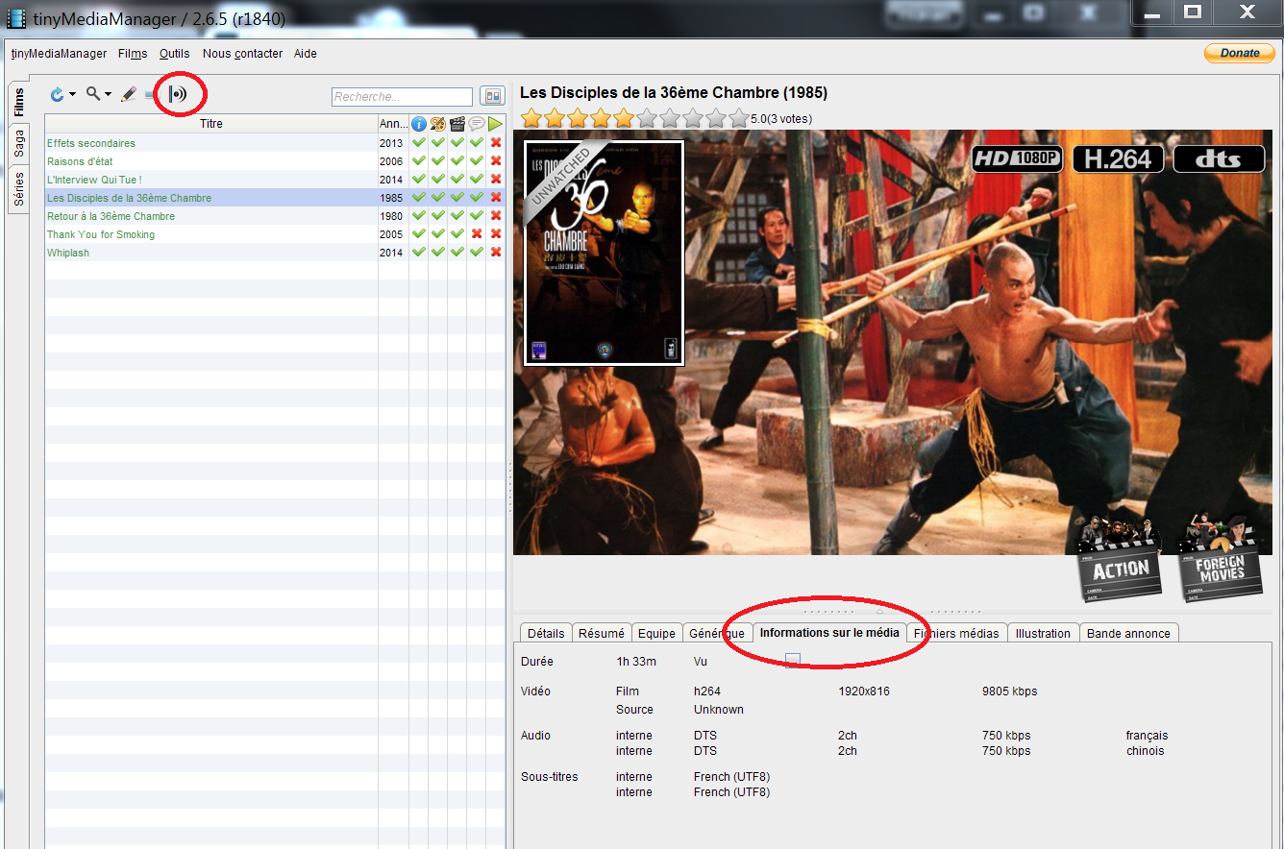This screenshot has height=849, width=1284.
Task: Click the 9805 kbps bitrate value
Action: [x=1010, y=691]
